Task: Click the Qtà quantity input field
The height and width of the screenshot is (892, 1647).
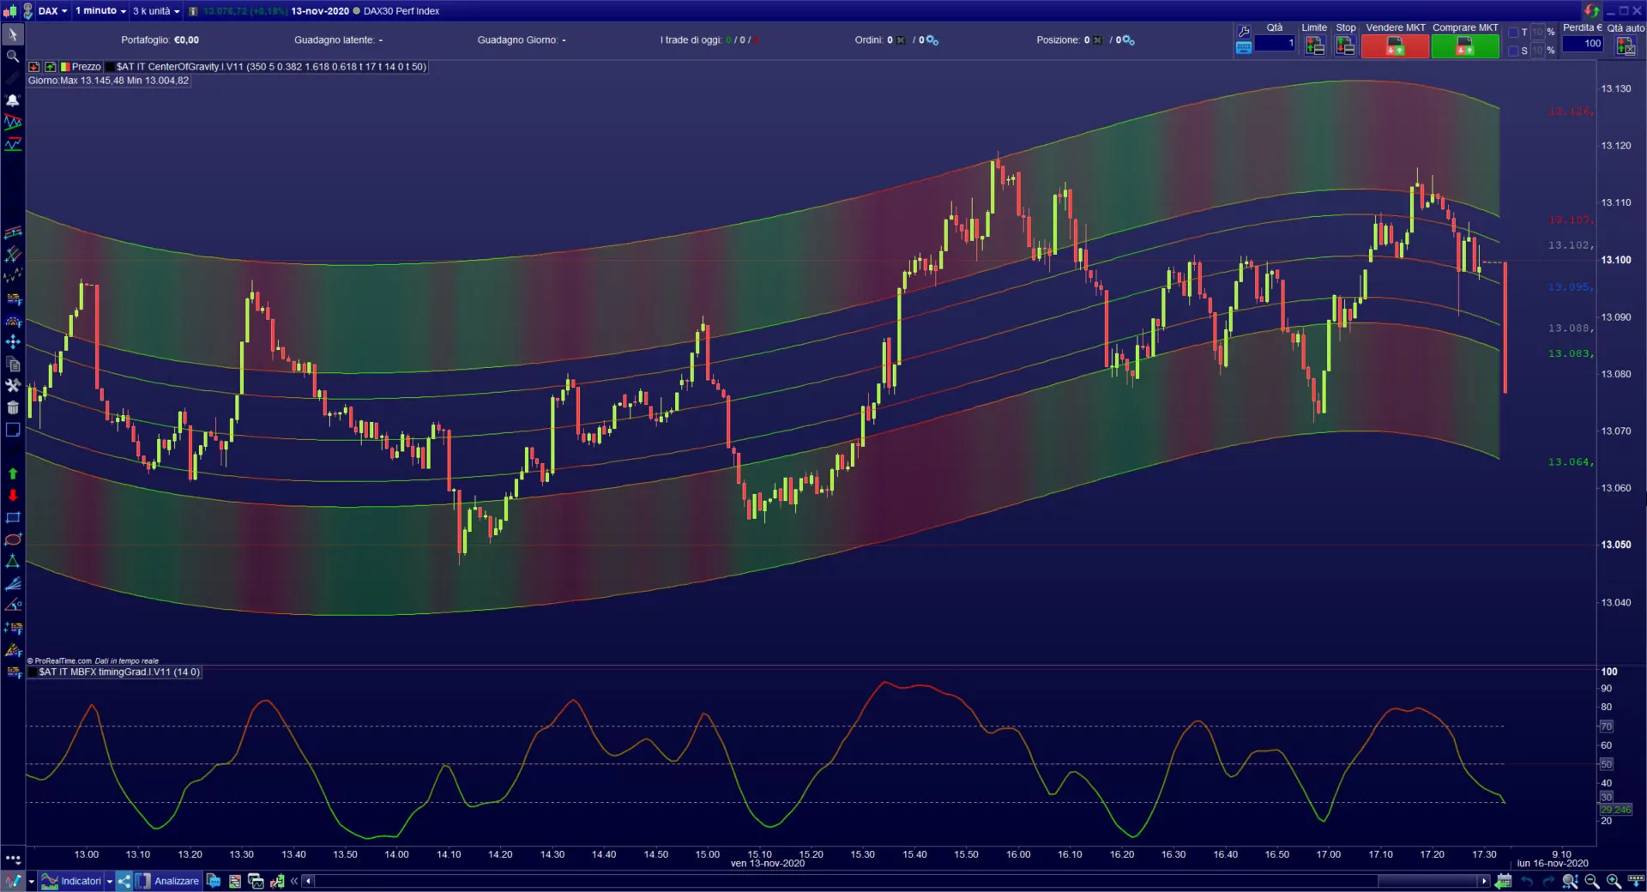Action: [x=1275, y=43]
